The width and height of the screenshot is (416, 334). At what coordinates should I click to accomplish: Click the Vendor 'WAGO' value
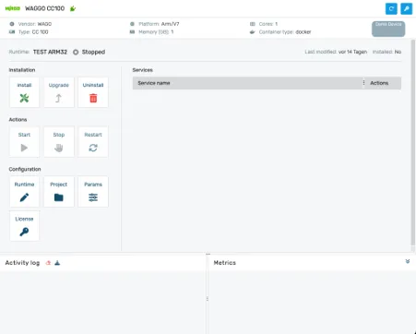point(44,24)
